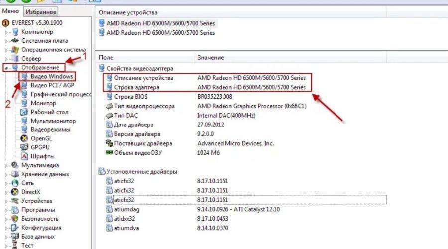Click the Безопасность shield icon
The width and height of the screenshot is (448, 249).
pos(15,219)
